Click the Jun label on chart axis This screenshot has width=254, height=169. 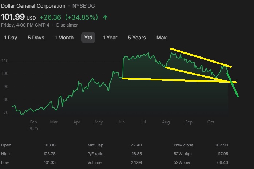(x=122, y=122)
